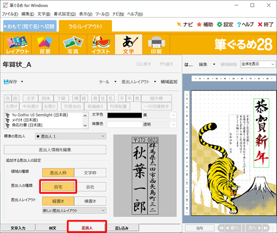Select 差出人枠 region type
This screenshot has height=233, width=277.
pos(58,173)
